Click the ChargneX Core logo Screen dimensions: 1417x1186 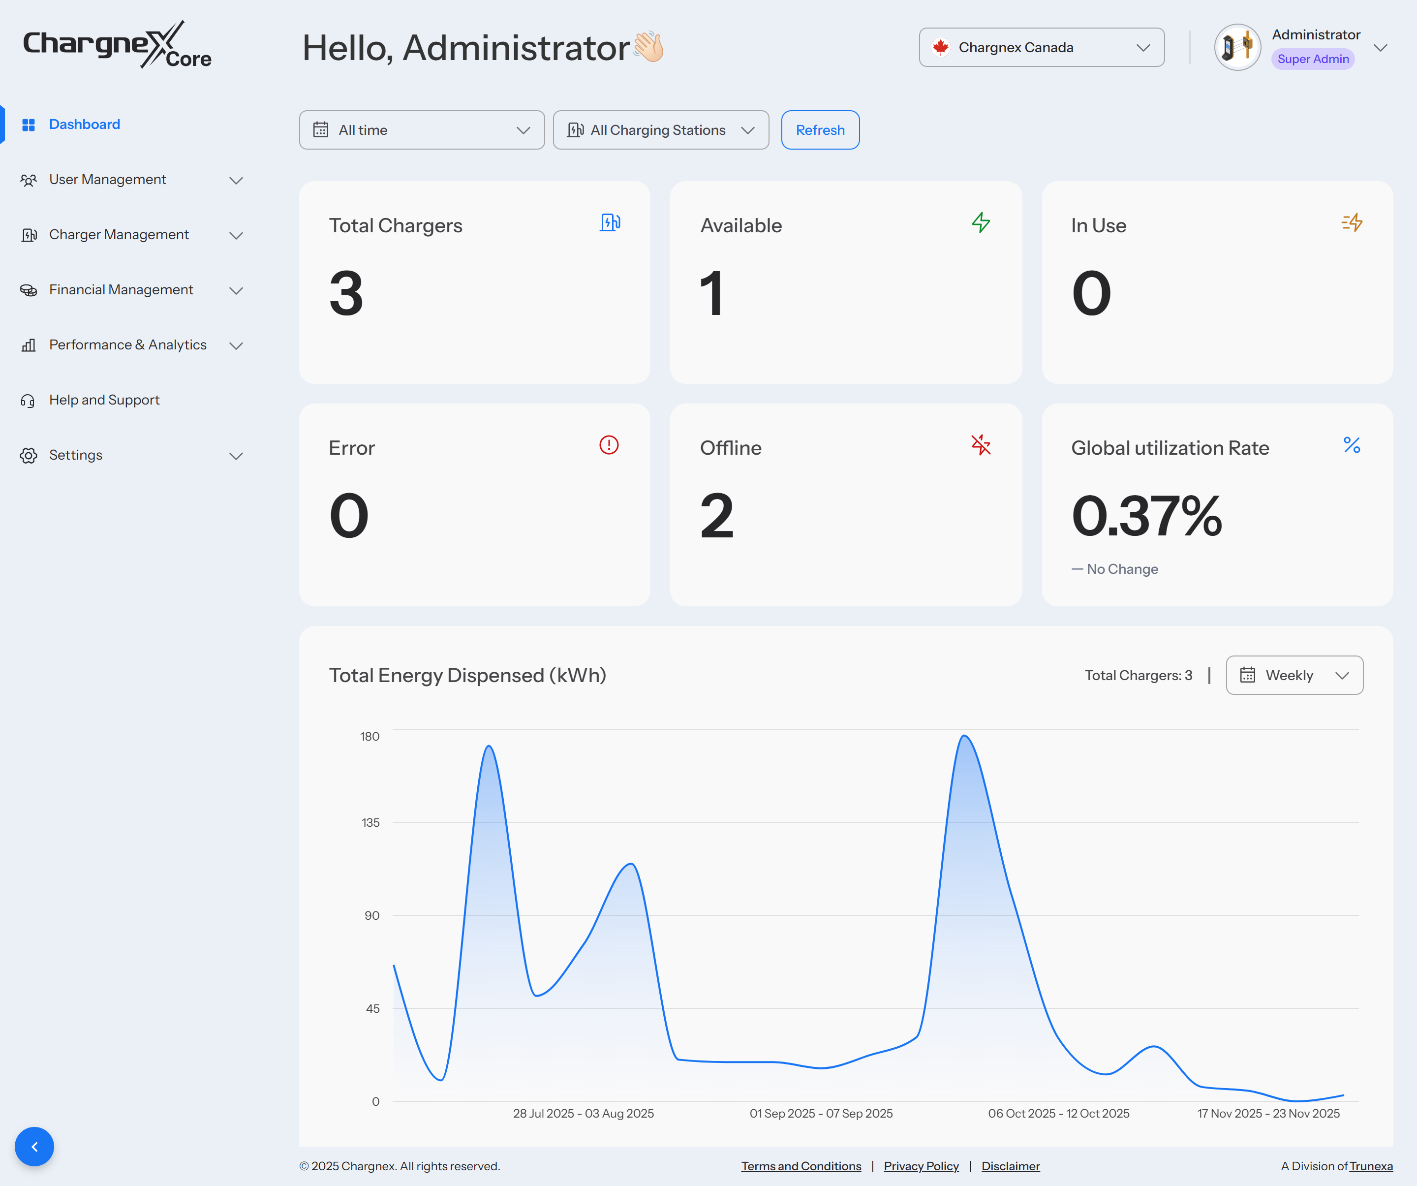[x=118, y=45]
